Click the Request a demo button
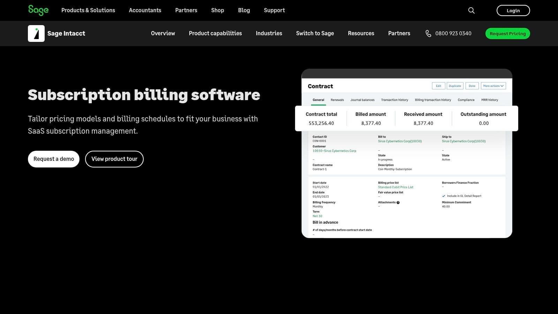Image resolution: width=558 pixels, height=314 pixels. 54,159
